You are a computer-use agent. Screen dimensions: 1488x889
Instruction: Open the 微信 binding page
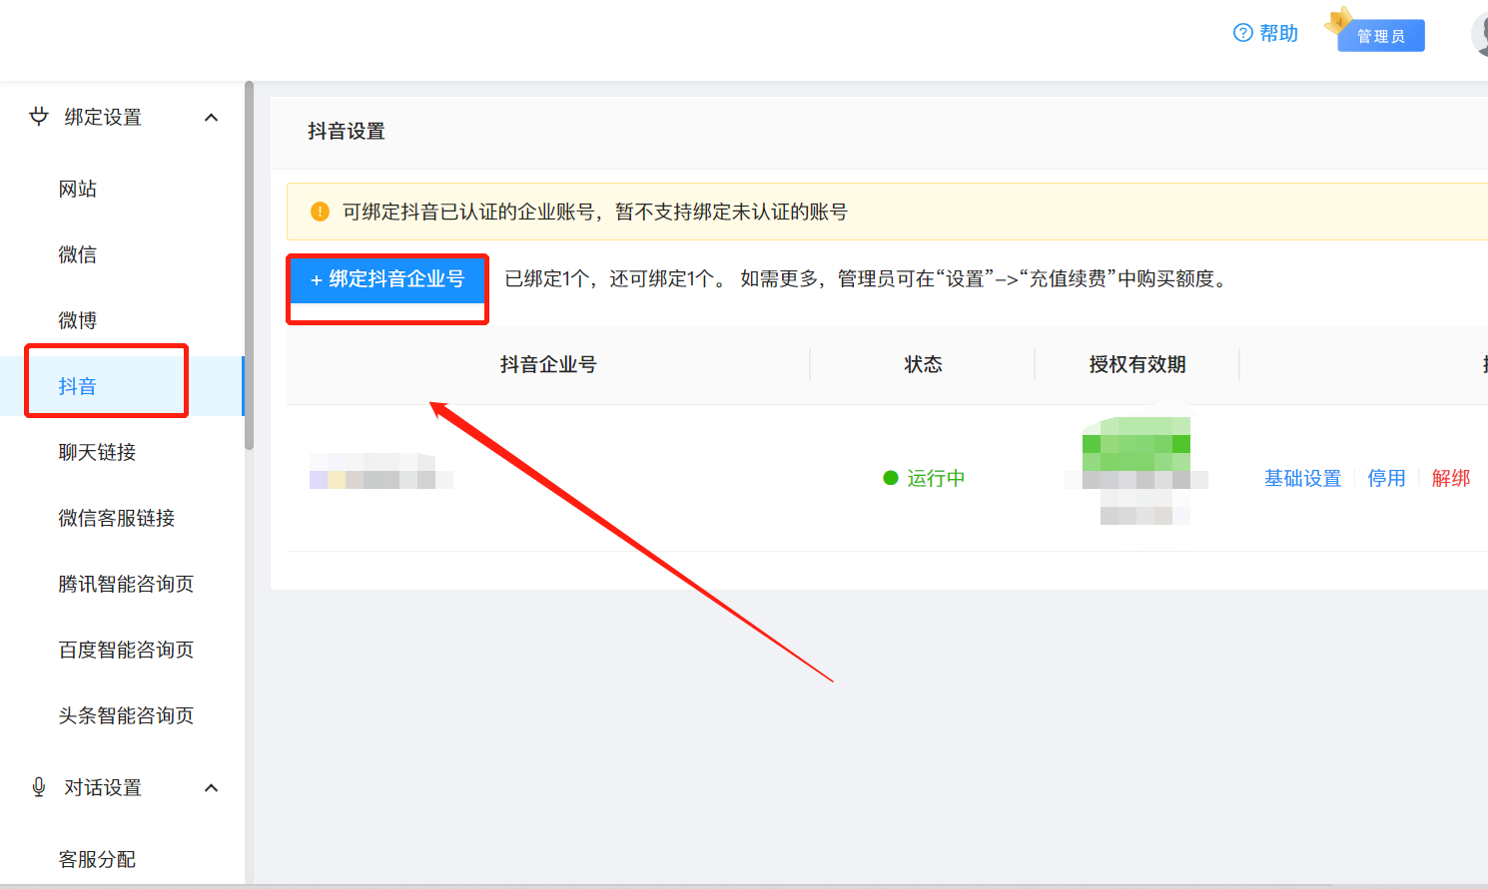coord(78,254)
